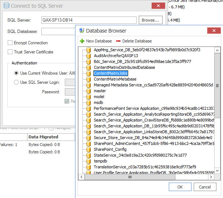Click the vertical scrollbar thumb in database list
This screenshot has height=198, width=223.
point(217,86)
